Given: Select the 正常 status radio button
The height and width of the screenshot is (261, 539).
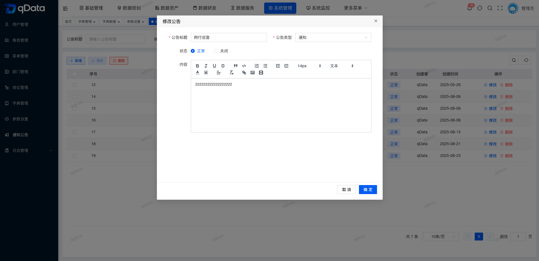Looking at the screenshot, I should [x=193, y=51].
